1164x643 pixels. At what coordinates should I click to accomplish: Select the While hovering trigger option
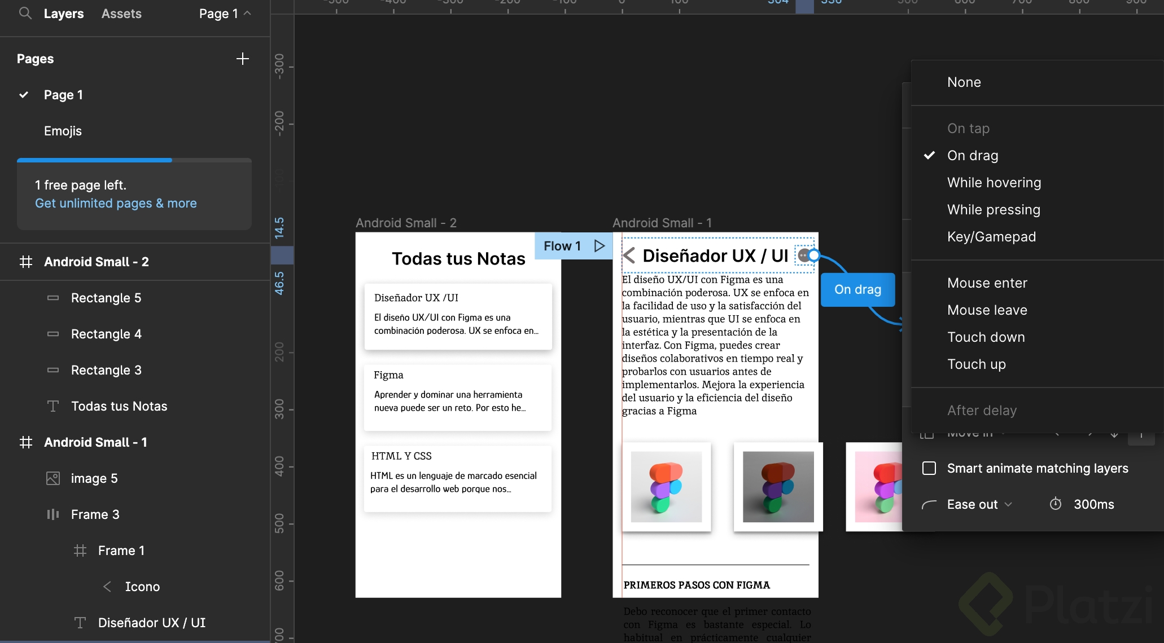tap(994, 182)
